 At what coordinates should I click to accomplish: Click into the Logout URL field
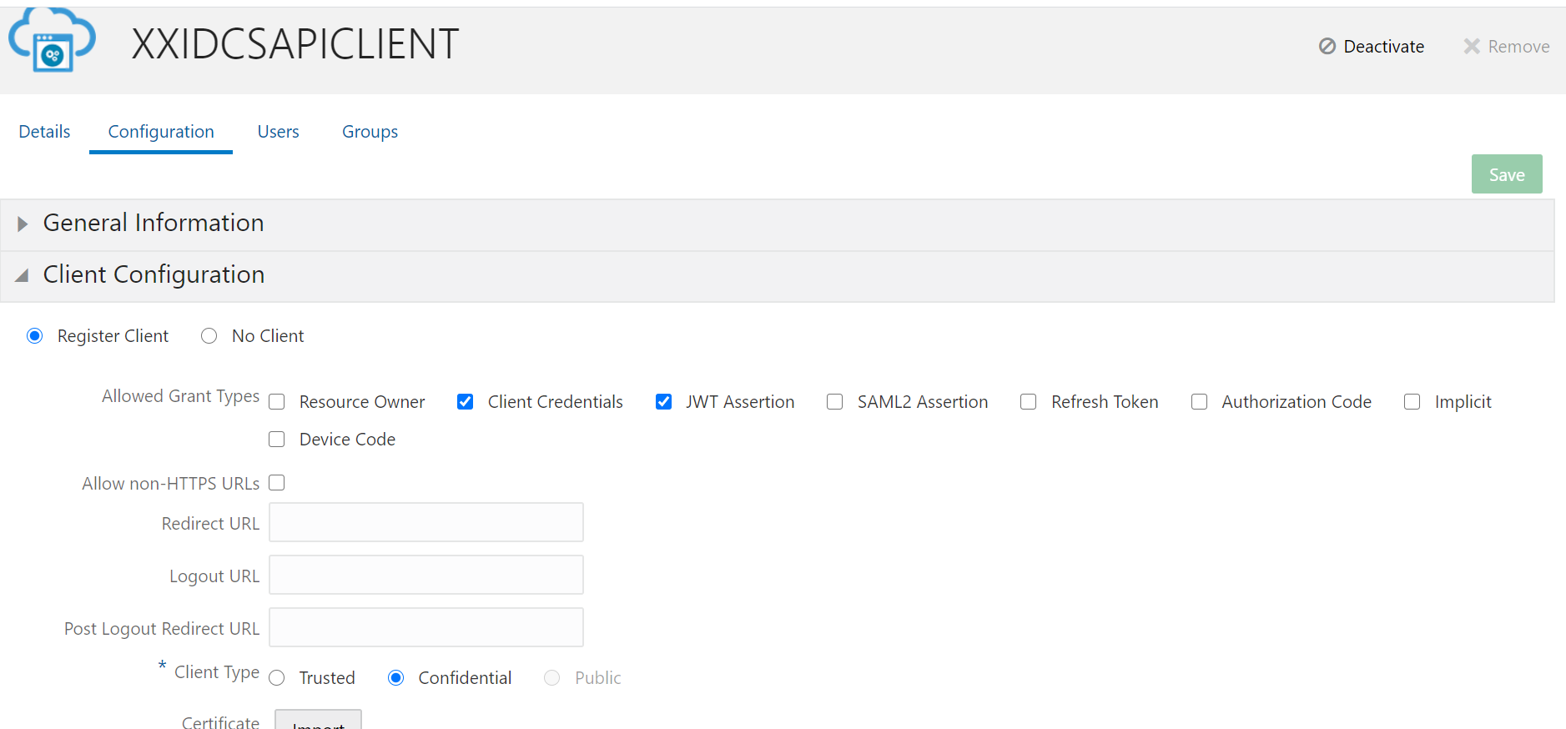(x=426, y=575)
